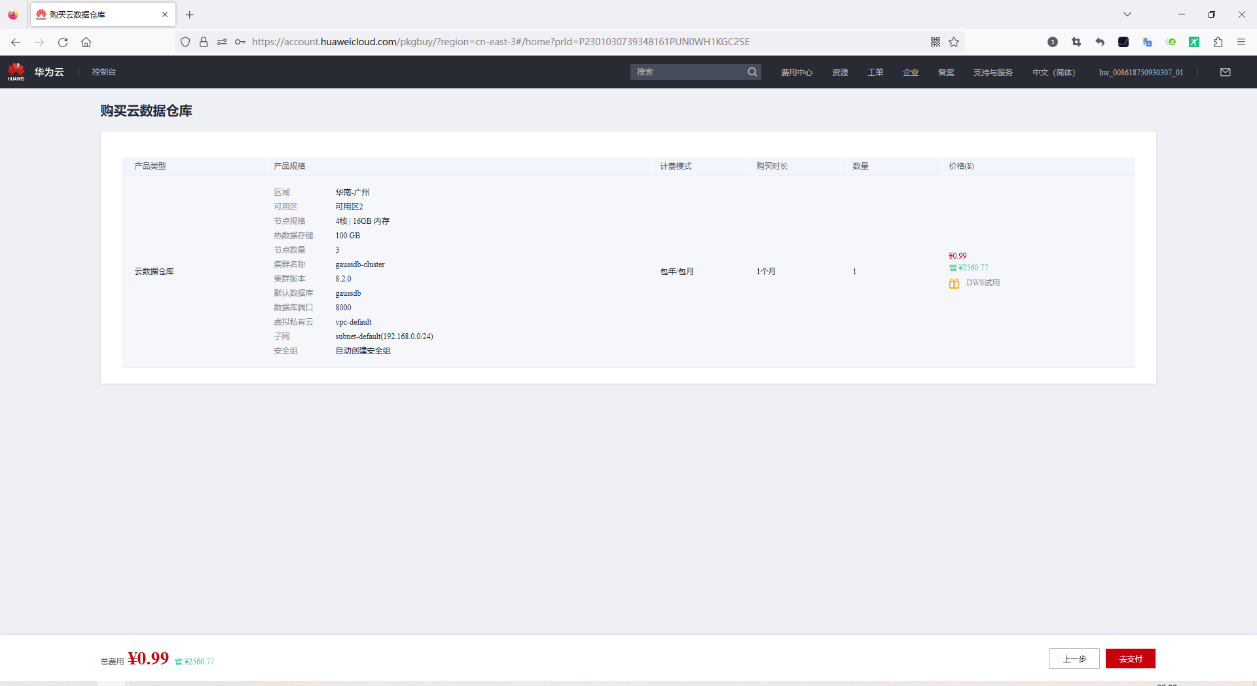Viewport: 1257px width, 686px height.
Task: Click the large ¥0.99 total cost
Action: point(148,659)
